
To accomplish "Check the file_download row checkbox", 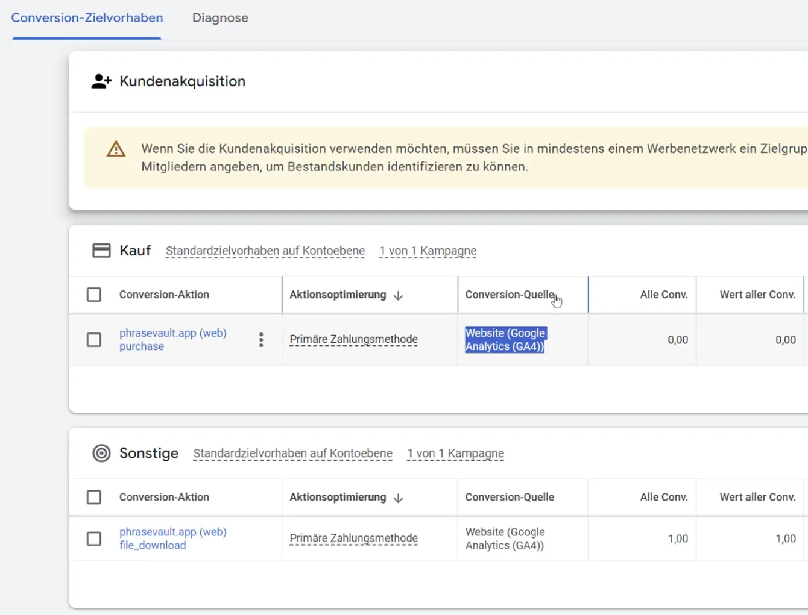I will pos(94,539).
